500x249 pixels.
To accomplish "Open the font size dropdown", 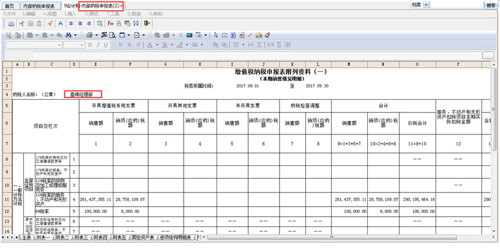I will point(82,45).
